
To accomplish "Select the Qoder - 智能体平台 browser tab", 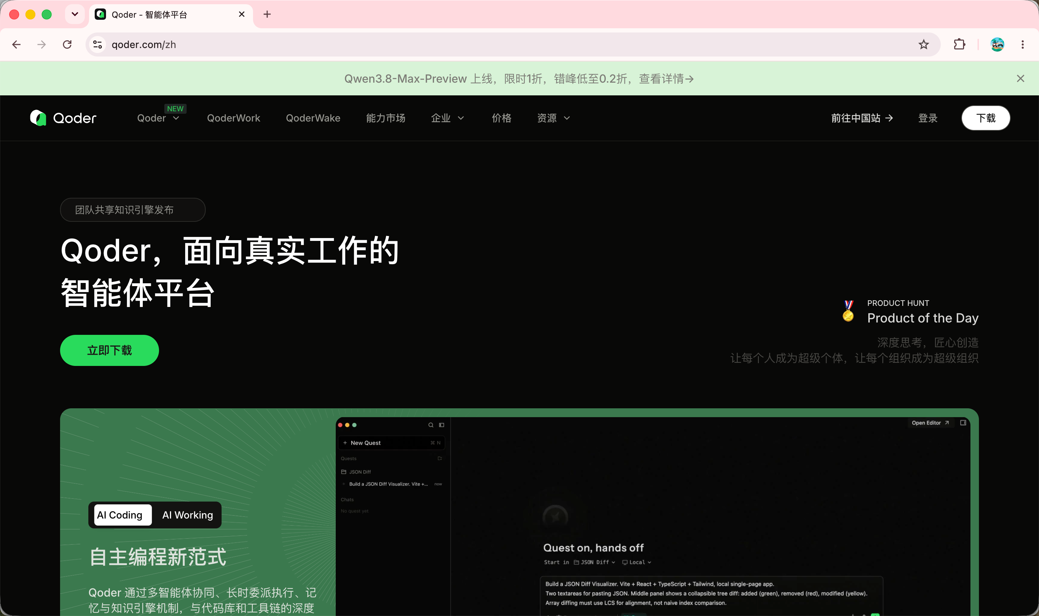I will (170, 14).
